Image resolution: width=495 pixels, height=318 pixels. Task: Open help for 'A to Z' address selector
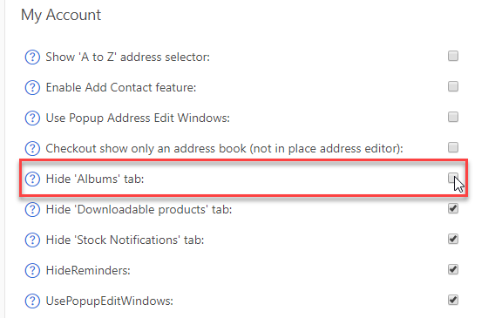[32, 58]
